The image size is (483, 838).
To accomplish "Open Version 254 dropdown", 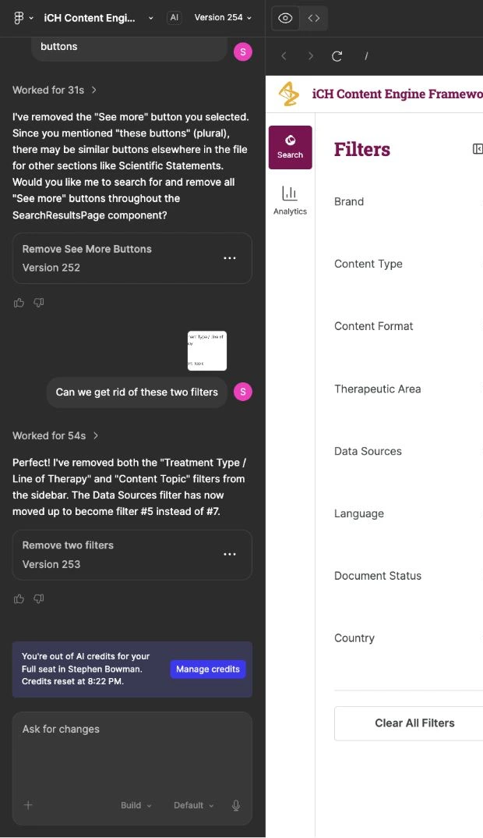I will [223, 18].
